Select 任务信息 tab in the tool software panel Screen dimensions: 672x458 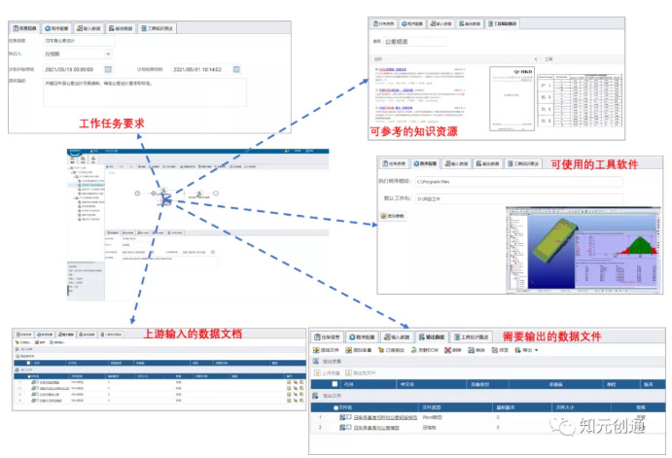pyautogui.click(x=394, y=163)
